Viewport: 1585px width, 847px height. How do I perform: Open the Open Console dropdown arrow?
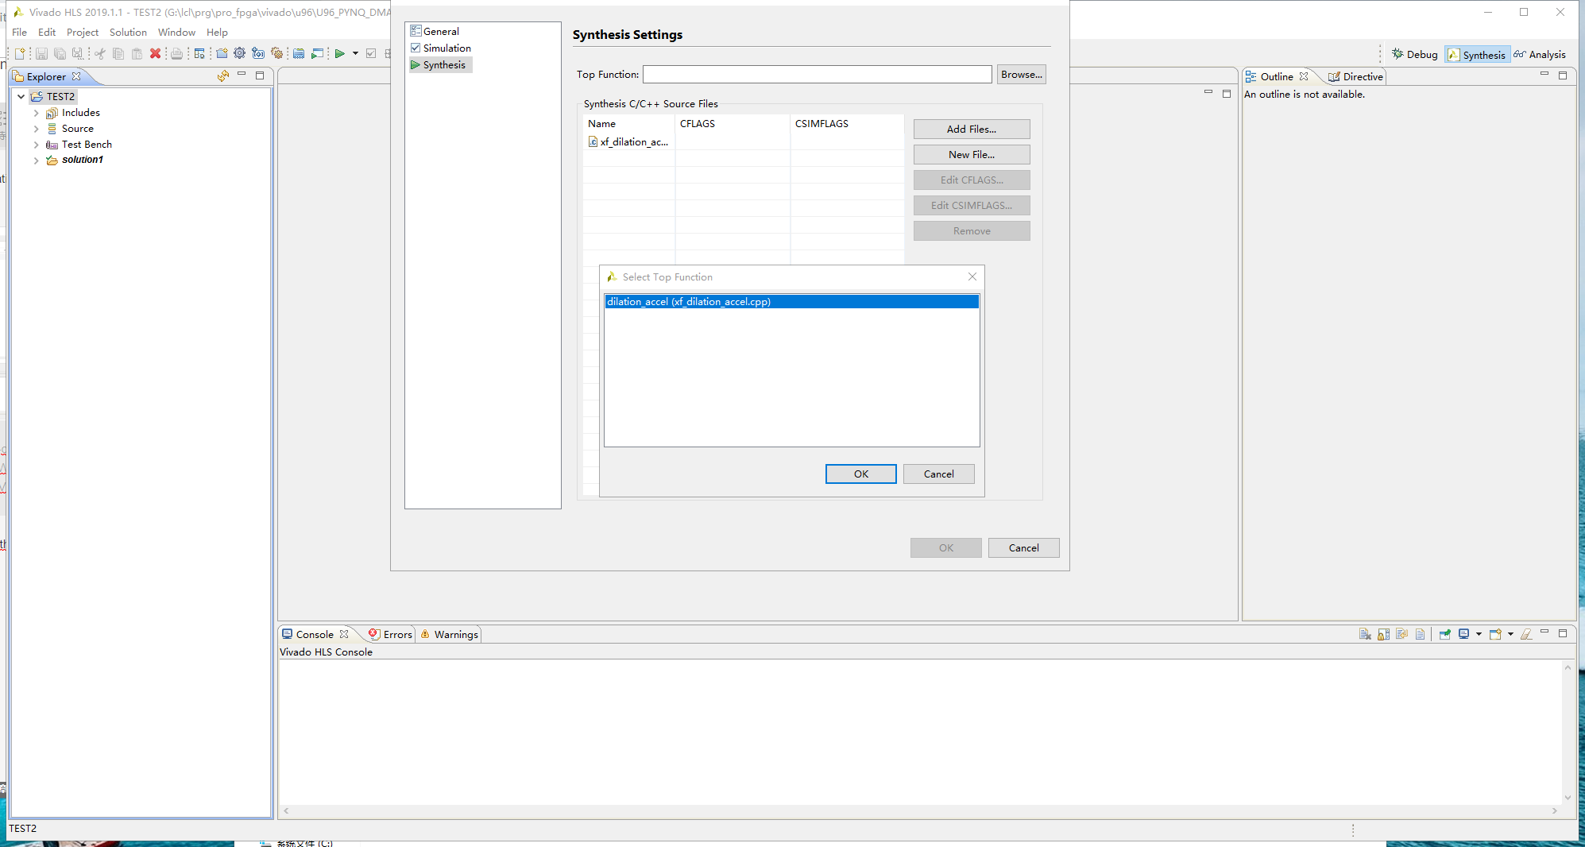pyautogui.click(x=1510, y=634)
